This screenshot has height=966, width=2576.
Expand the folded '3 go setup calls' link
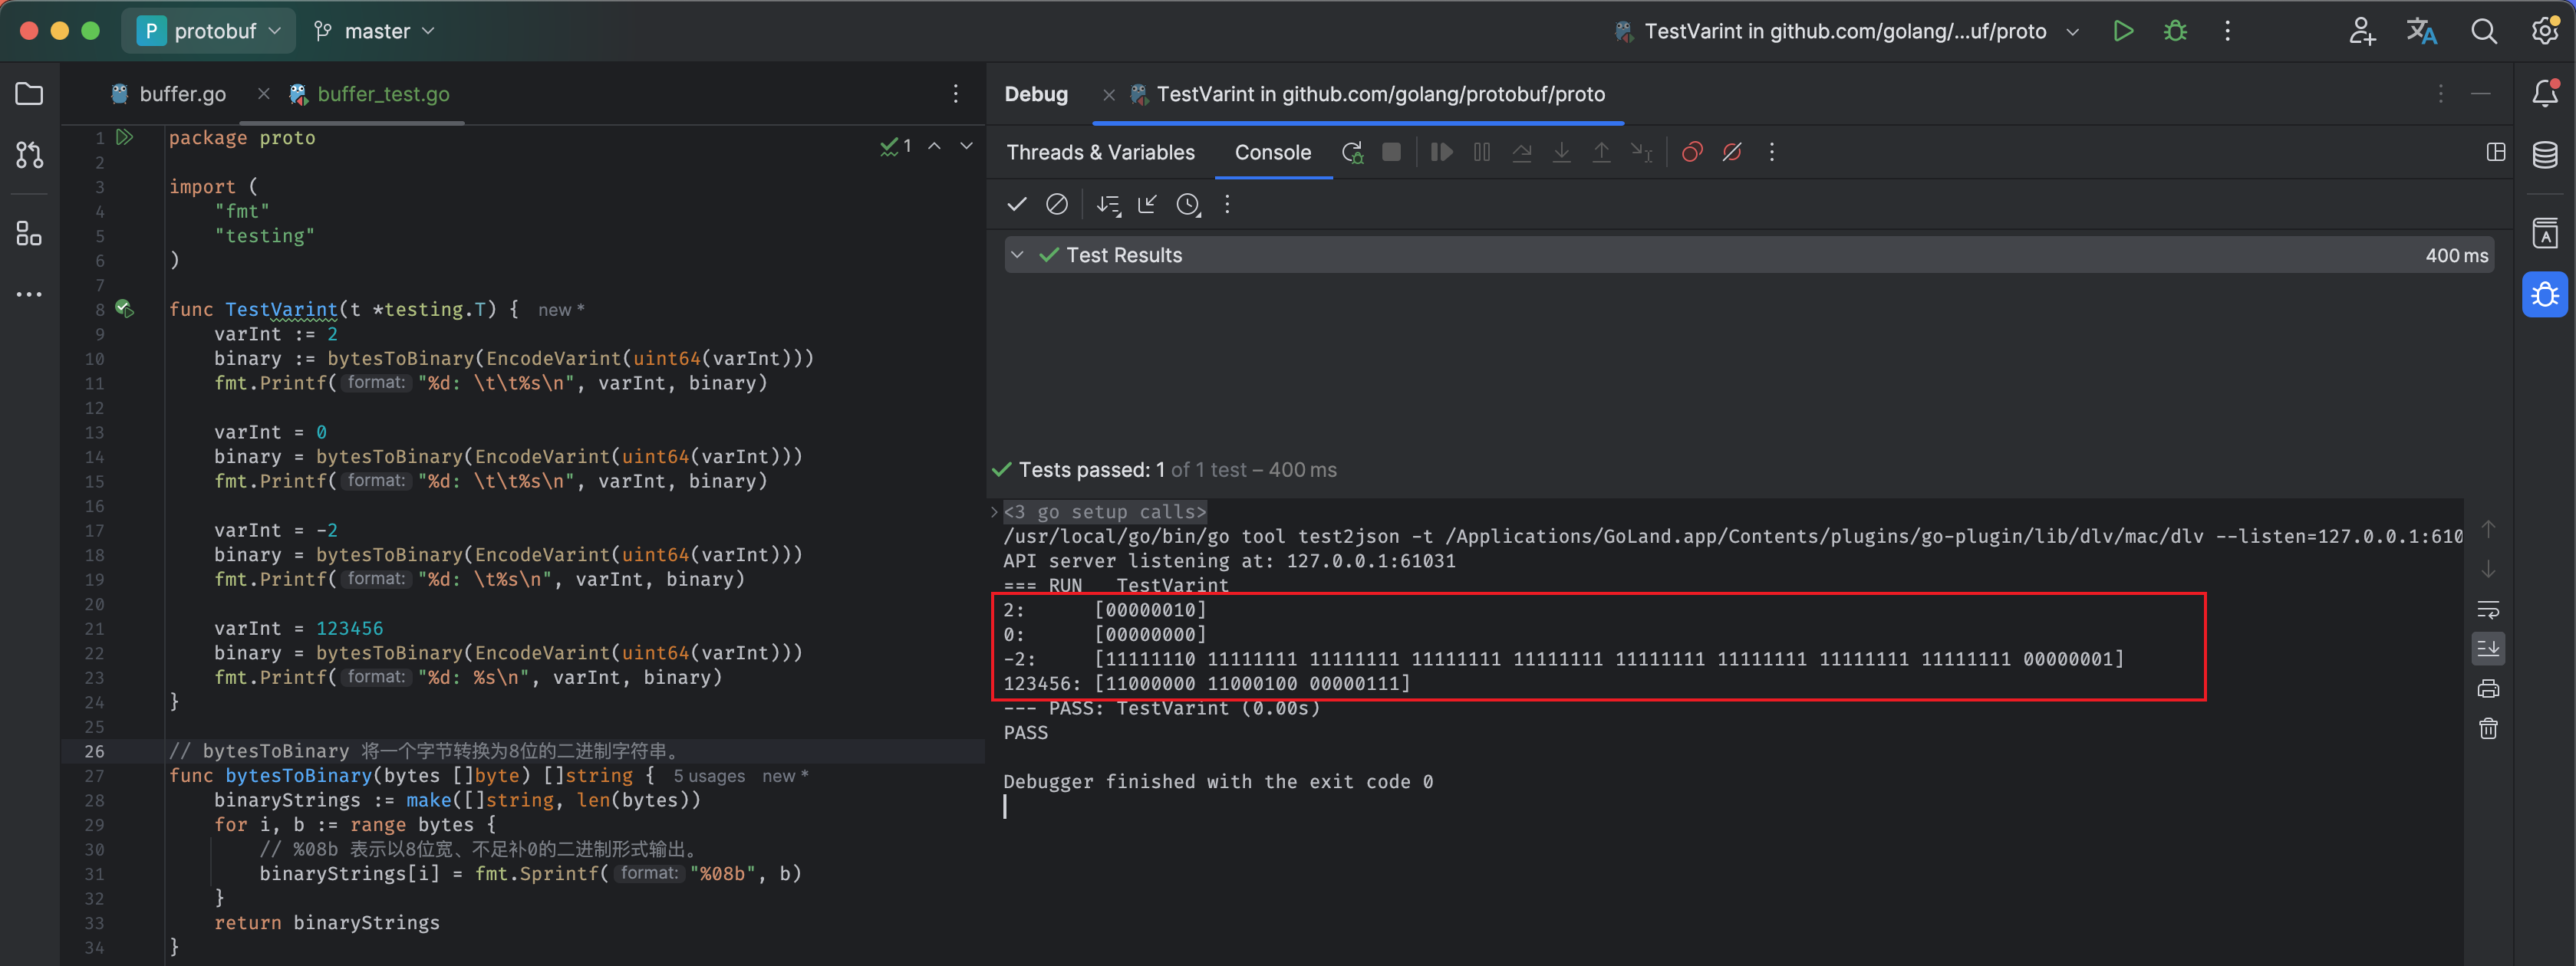coord(1104,511)
